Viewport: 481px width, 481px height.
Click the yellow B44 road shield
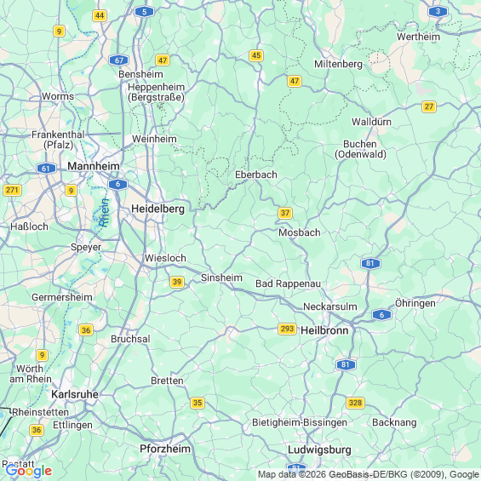(100, 15)
